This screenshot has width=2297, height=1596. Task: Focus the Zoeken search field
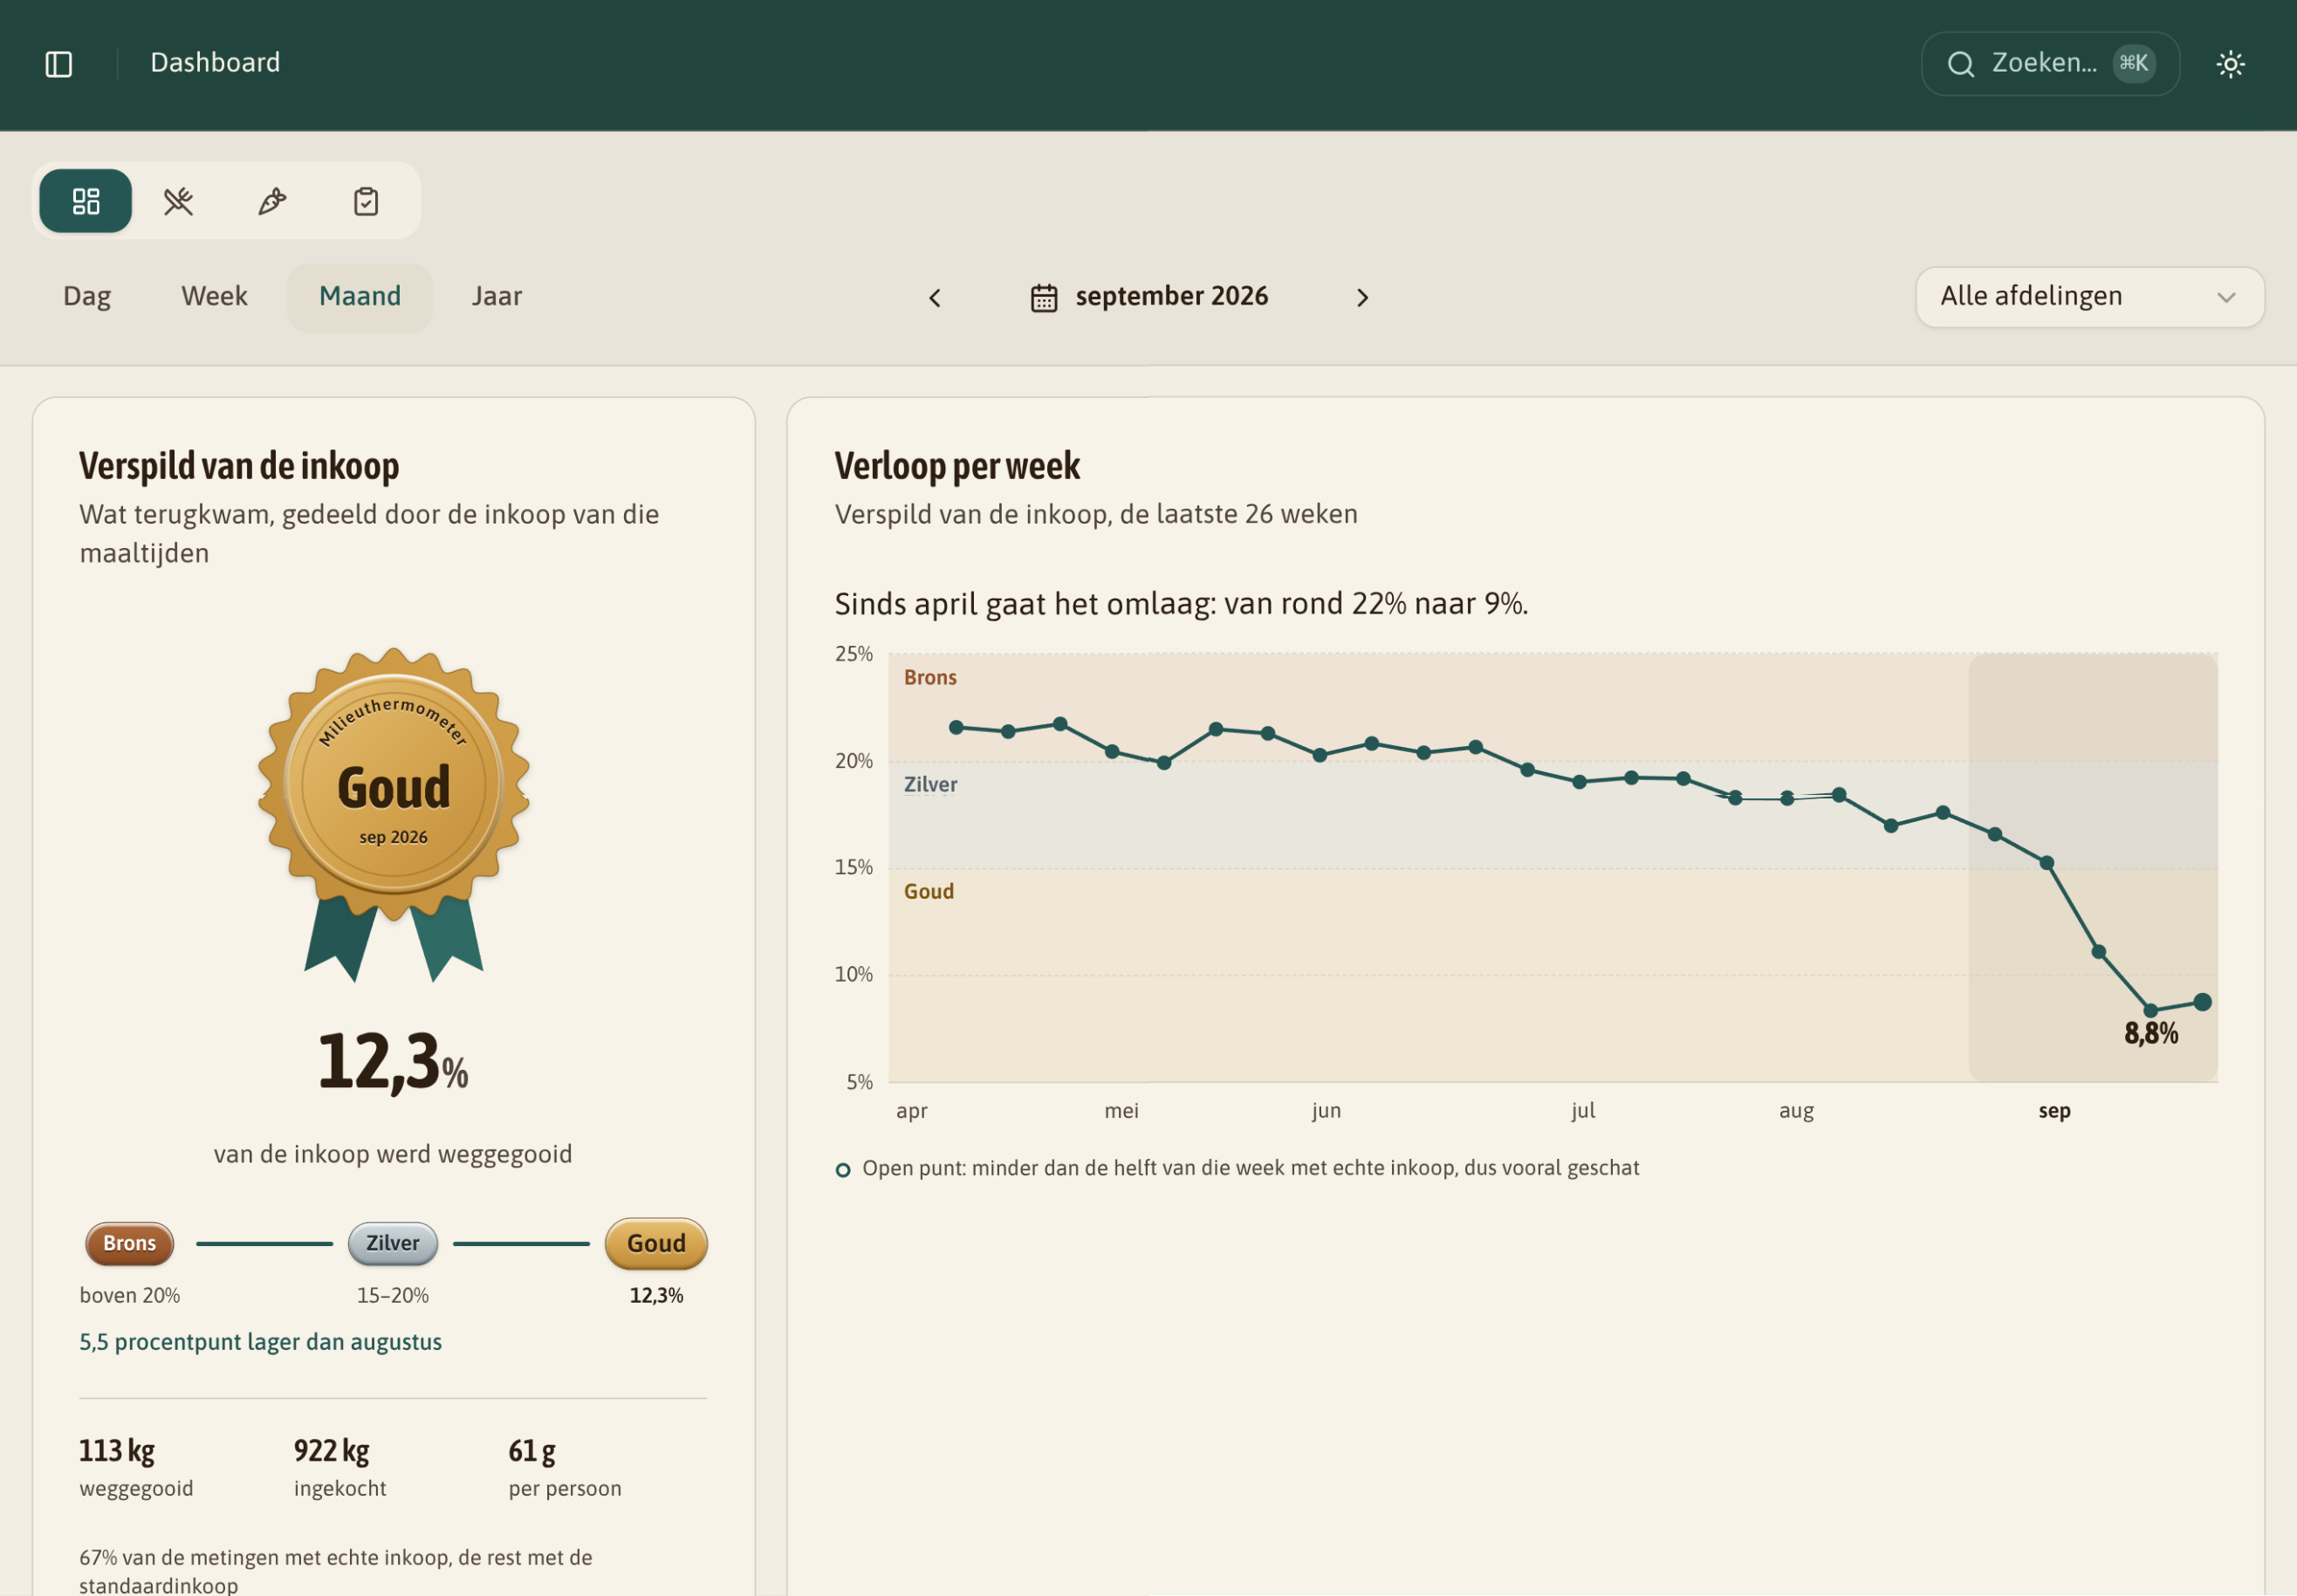(2050, 64)
